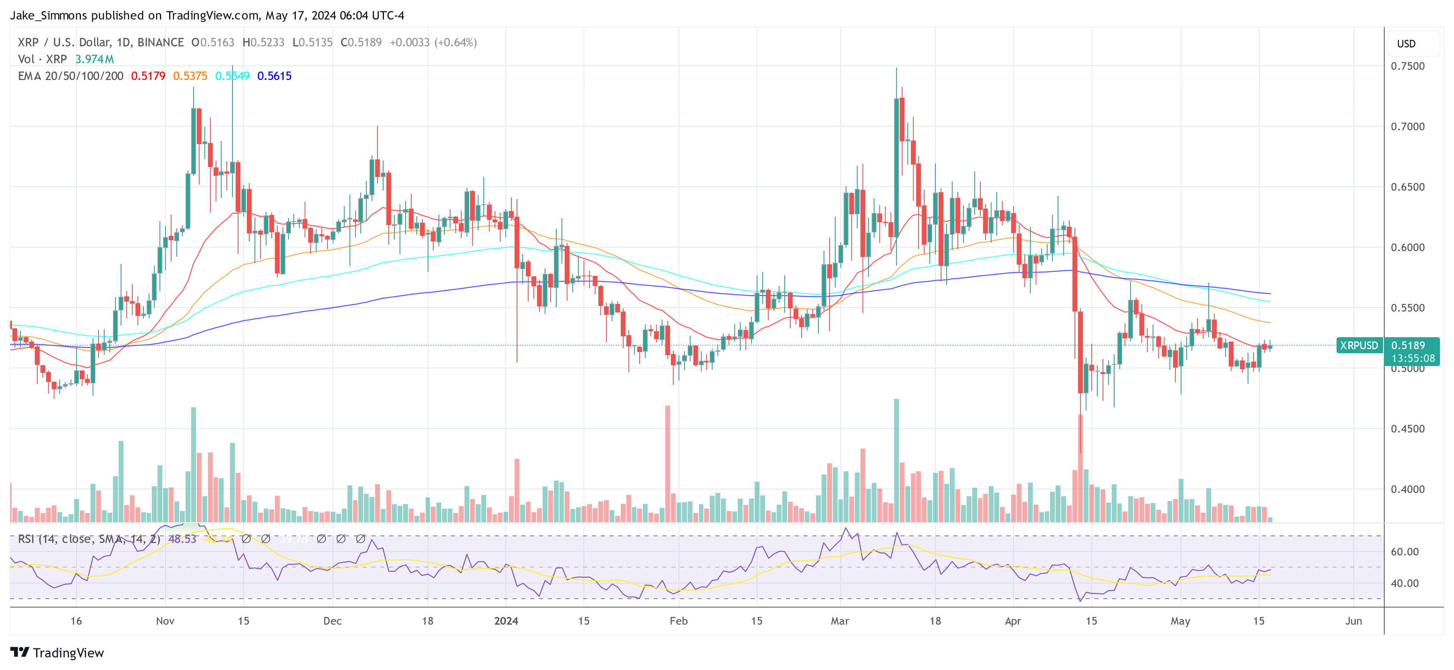Click the BINANCE exchange label

(161, 42)
